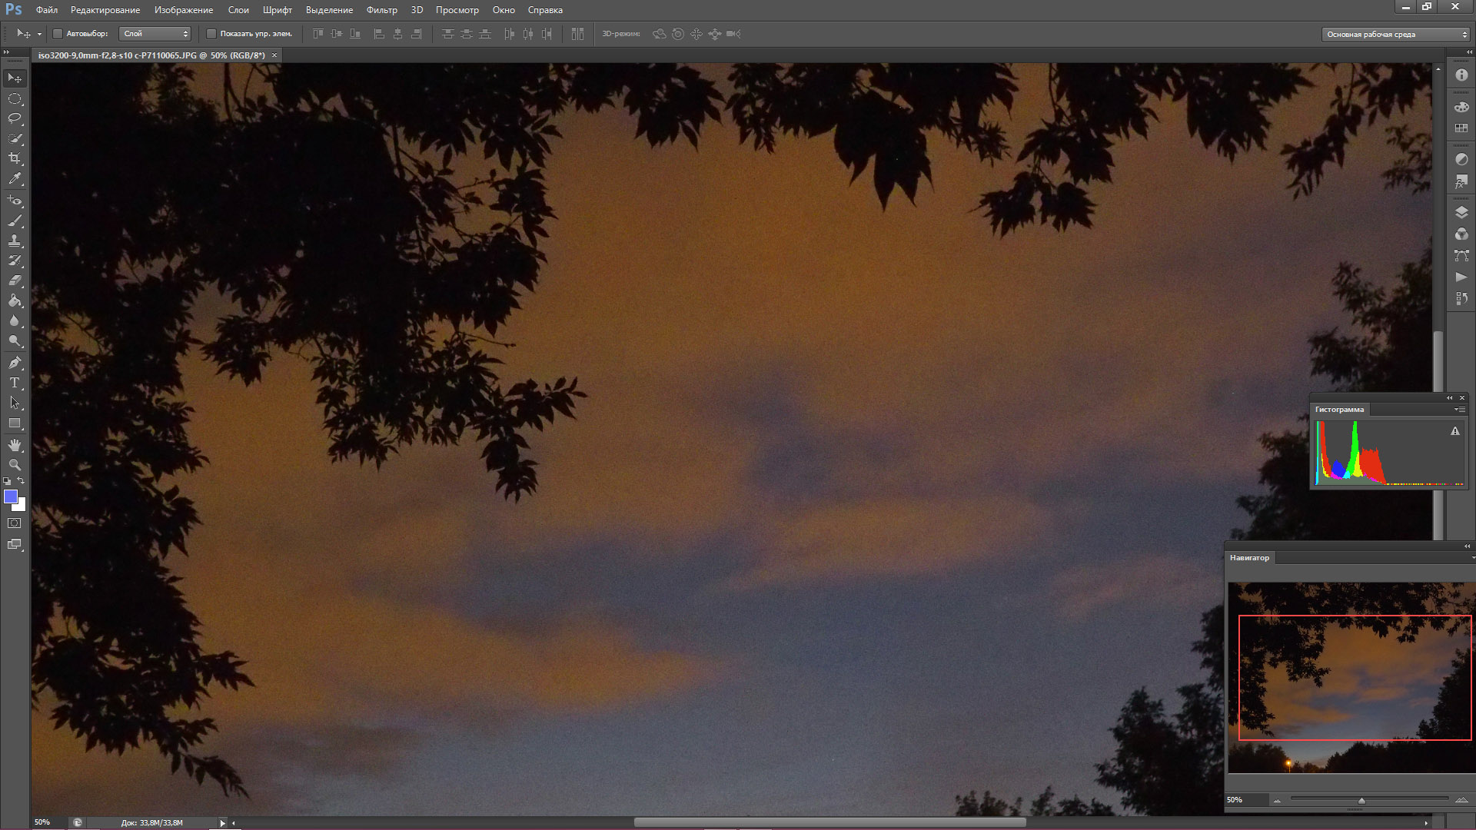
Task: Open the Фильтр menu
Action: [381, 10]
